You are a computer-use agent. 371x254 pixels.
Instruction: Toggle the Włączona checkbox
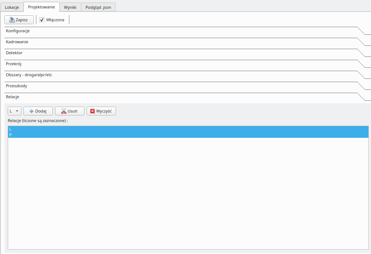(42, 20)
